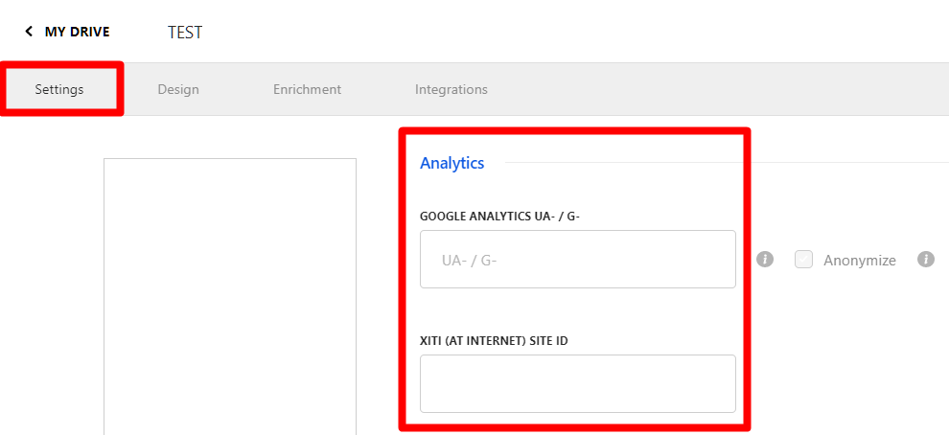The width and height of the screenshot is (949, 435).
Task: Click the UA- / G- placeholder text
Action: (469, 260)
